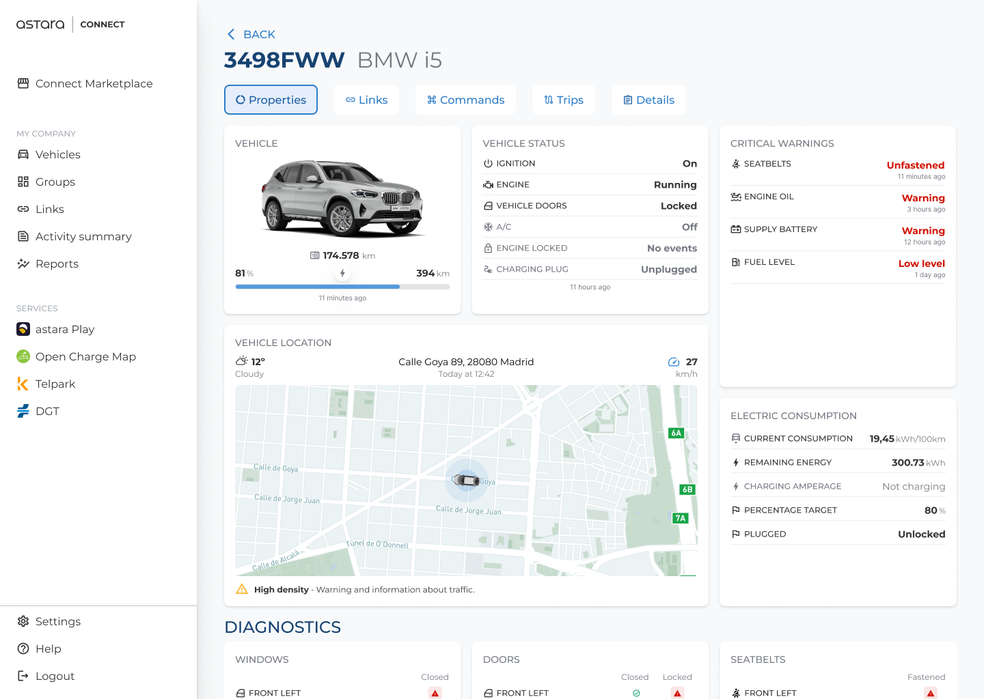This screenshot has height=699, width=984.
Task: Click the Groups grid icon
Action: [23, 182]
